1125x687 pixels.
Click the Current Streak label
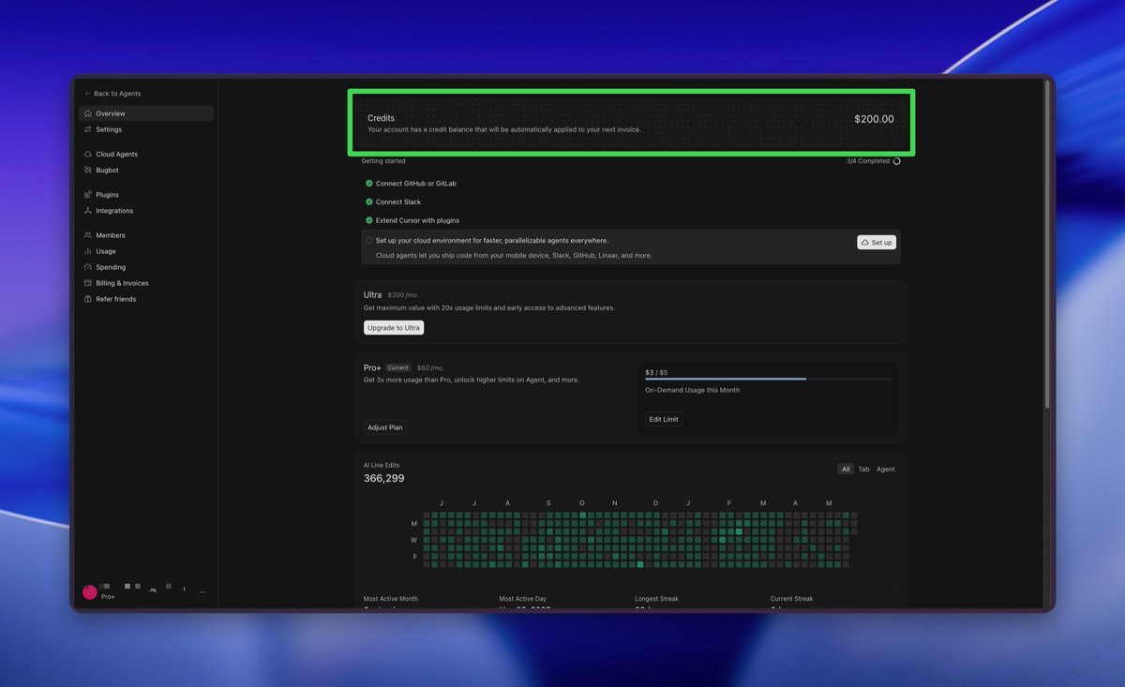click(791, 599)
